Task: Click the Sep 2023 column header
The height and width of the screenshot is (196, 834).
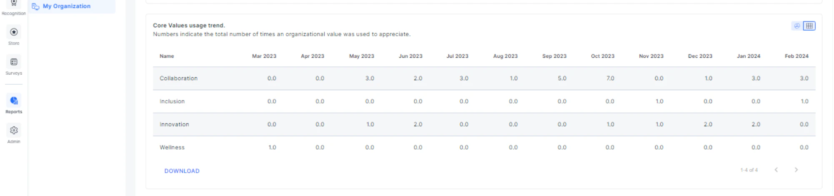Action: point(554,56)
